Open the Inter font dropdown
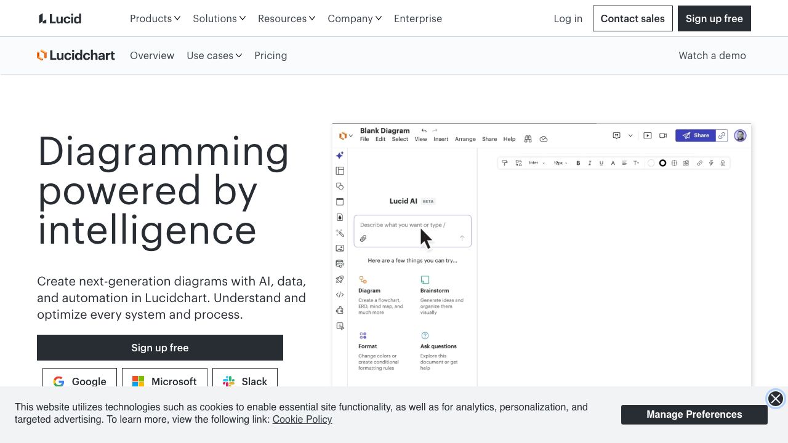Screen dimensions: 788x443 click(537, 163)
